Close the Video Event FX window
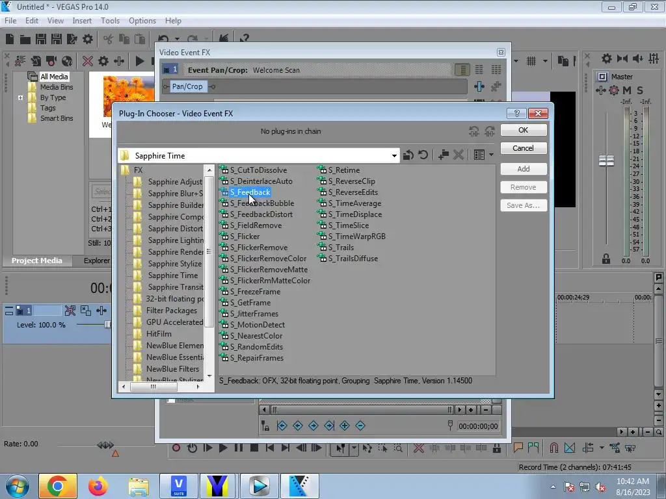The height and width of the screenshot is (499, 666). coord(501,52)
